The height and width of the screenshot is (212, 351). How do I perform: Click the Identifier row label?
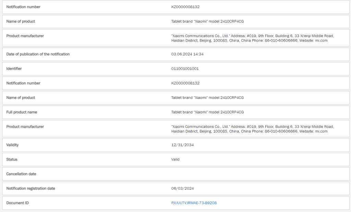[x=14, y=69]
